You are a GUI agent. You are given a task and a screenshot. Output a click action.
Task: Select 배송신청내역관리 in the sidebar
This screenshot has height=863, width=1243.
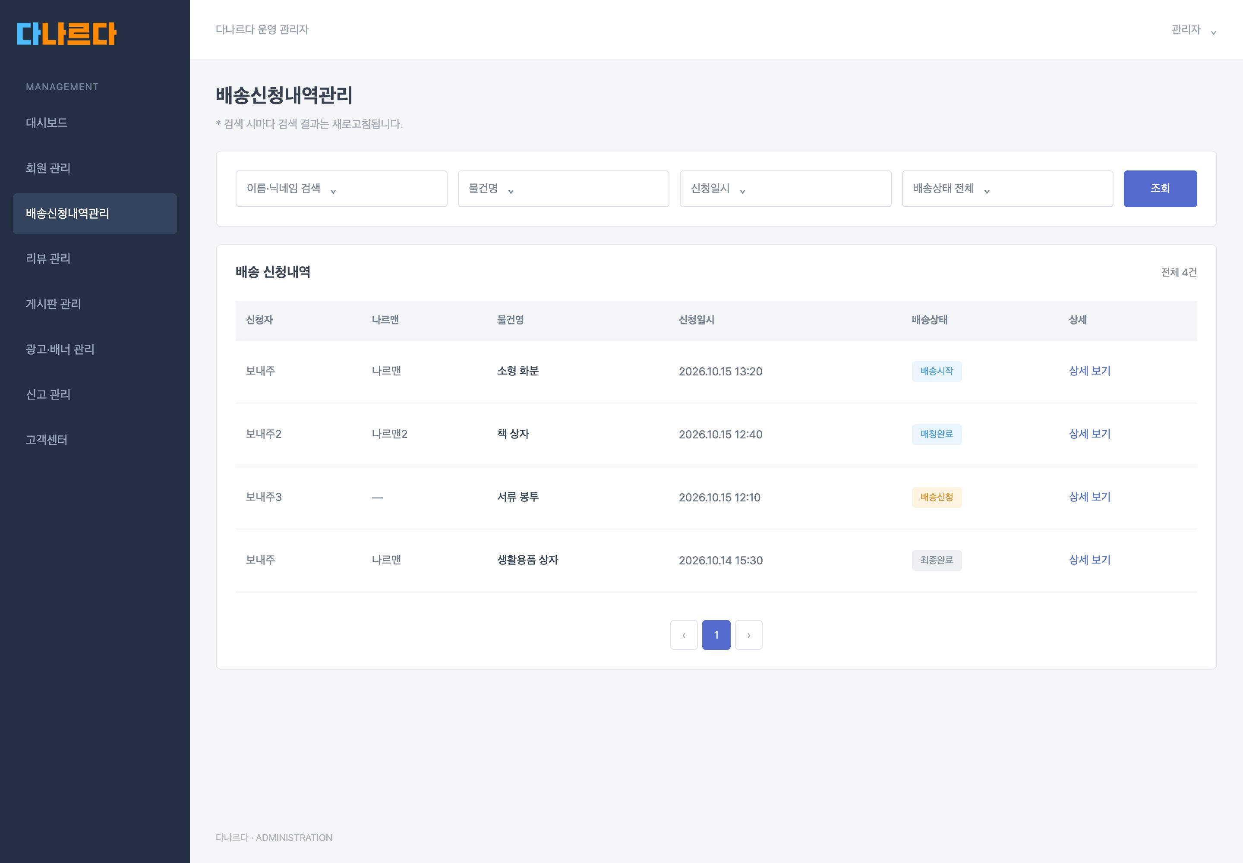(x=95, y=214)
